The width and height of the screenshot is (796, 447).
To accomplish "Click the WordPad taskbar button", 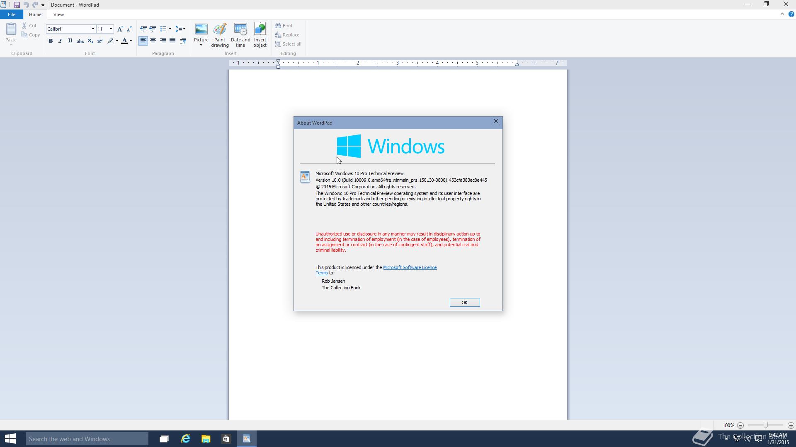I will pos(247,439).
